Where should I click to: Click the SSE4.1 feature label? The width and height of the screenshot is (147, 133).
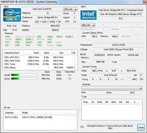(19, 39)
